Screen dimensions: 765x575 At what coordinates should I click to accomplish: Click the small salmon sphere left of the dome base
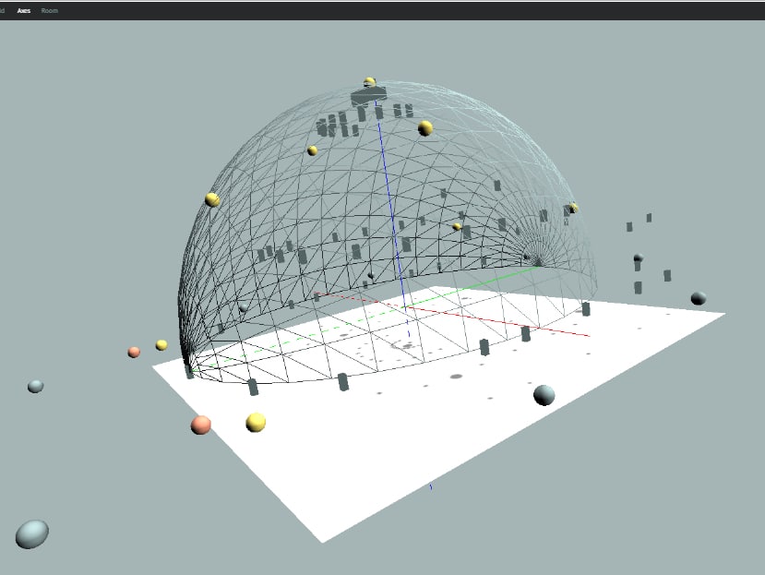click(x=134, y=352)
